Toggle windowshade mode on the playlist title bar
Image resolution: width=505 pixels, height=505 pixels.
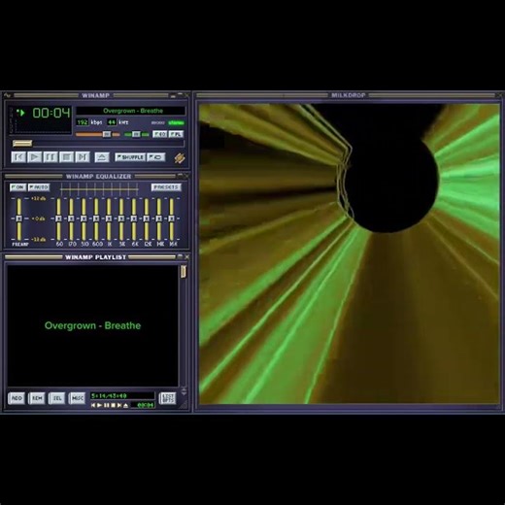pyautogui.click(x=180, y=256)
